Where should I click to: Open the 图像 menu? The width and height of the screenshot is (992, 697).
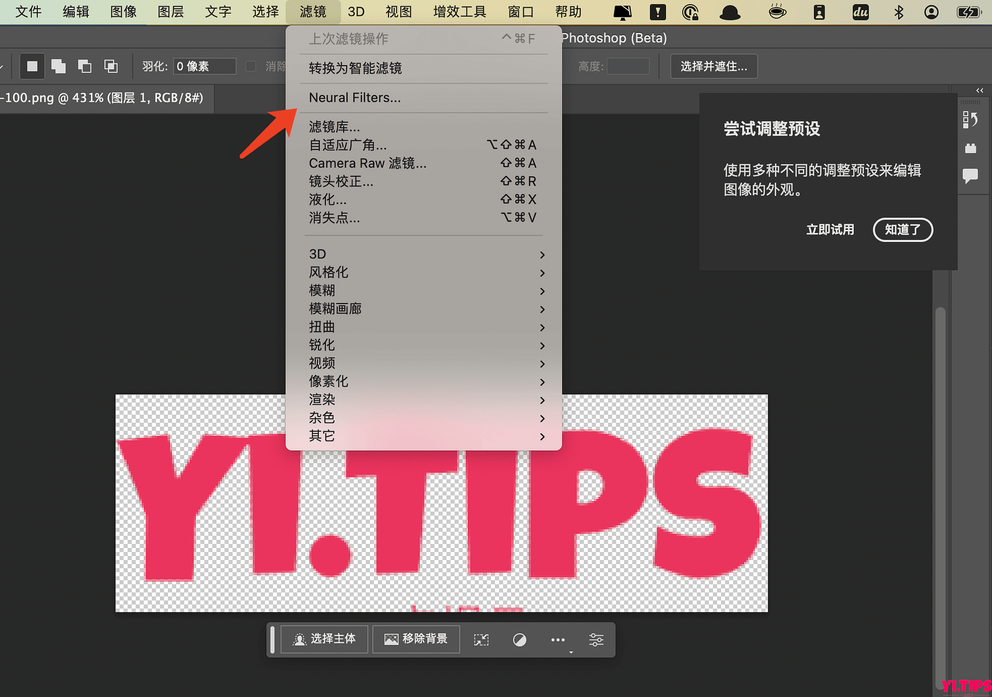pyautogui.click(x=123, y=12)
